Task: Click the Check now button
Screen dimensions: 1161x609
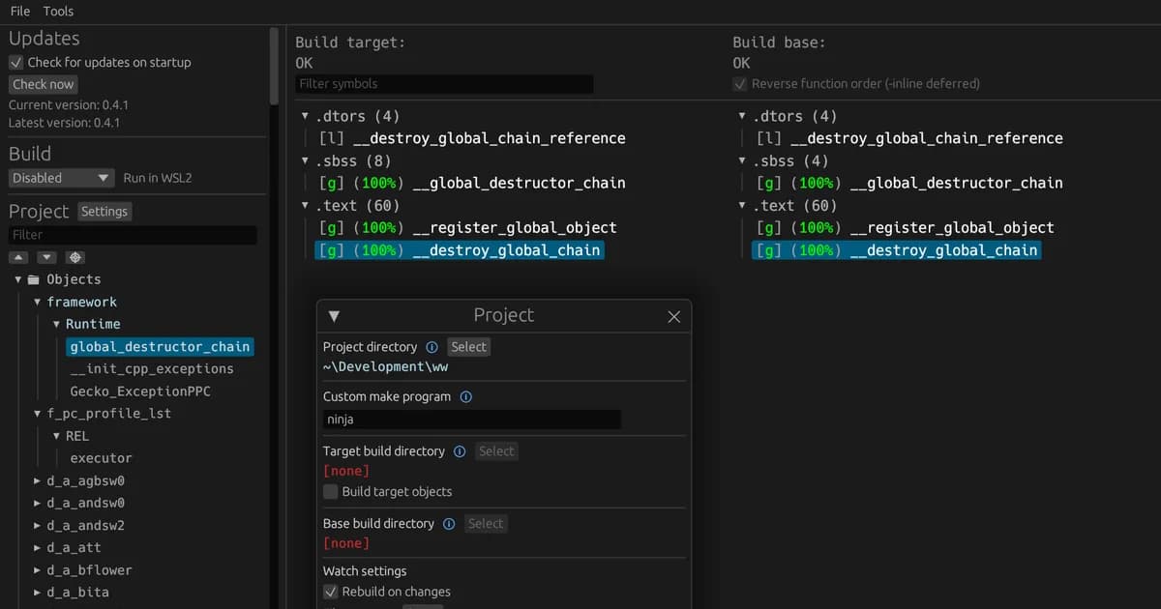Action: click(x=43, y=84)
